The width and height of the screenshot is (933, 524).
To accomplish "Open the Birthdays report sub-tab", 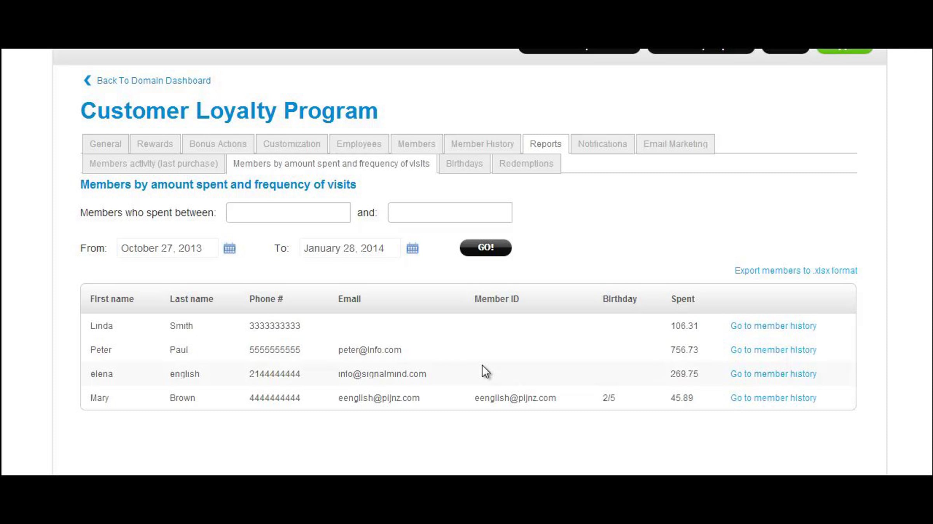I will pyautogui.click(x=464, y=164).
